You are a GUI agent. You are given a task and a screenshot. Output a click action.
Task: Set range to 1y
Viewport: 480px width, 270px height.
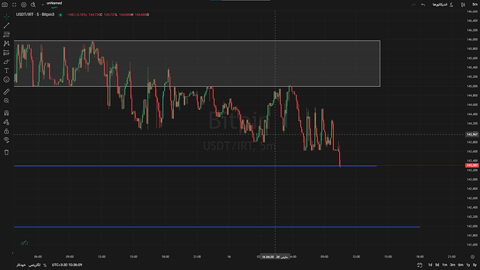point(467,265)
